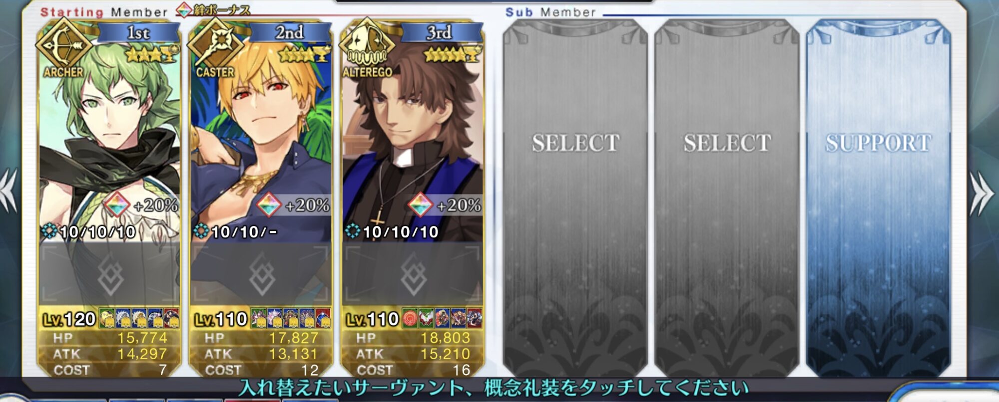Tap the bond bonus icon in header
Screen dimensions: 999x402
point(185,10)
